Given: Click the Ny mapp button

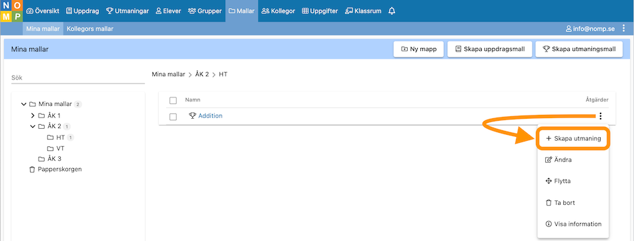Looking at the screenshot, I should coord(418,49).
